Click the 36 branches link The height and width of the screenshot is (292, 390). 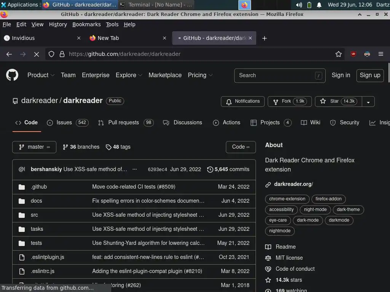pyautogui.click(x=81, y=147)
